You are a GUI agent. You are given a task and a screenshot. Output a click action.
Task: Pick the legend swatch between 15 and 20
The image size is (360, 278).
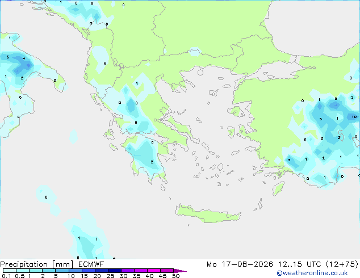coord(89,271)
